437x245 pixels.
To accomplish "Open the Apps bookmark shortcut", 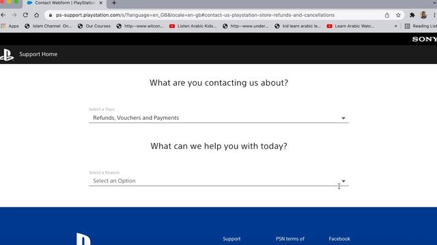I will point(10,26).
